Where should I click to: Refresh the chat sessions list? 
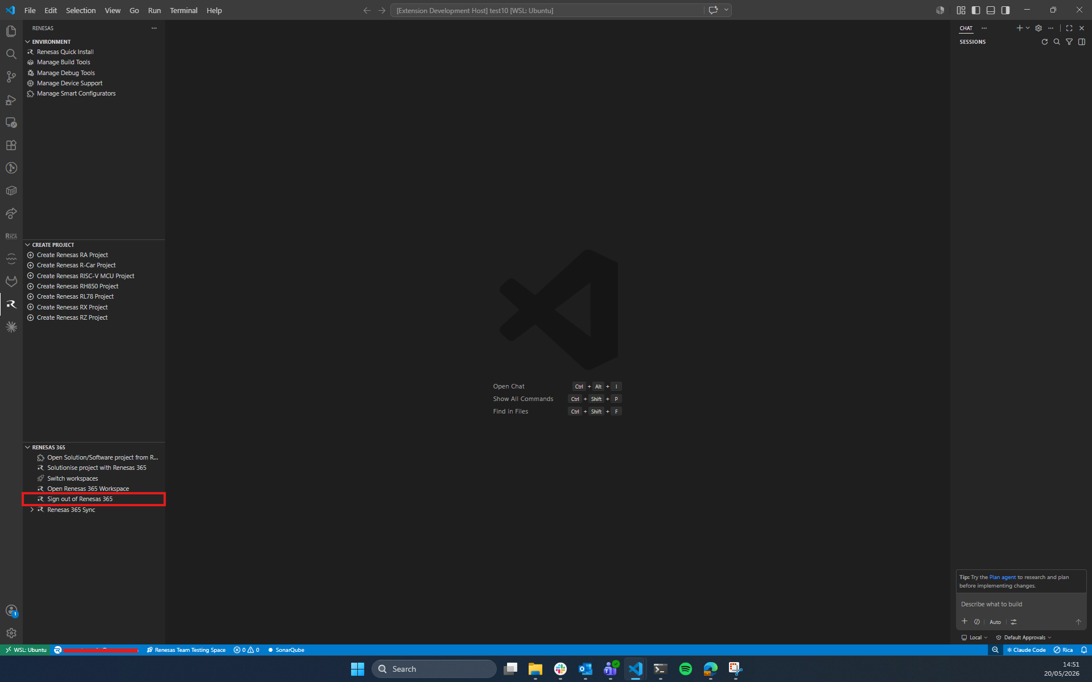pyautogui.click(x=1044, y=42)
